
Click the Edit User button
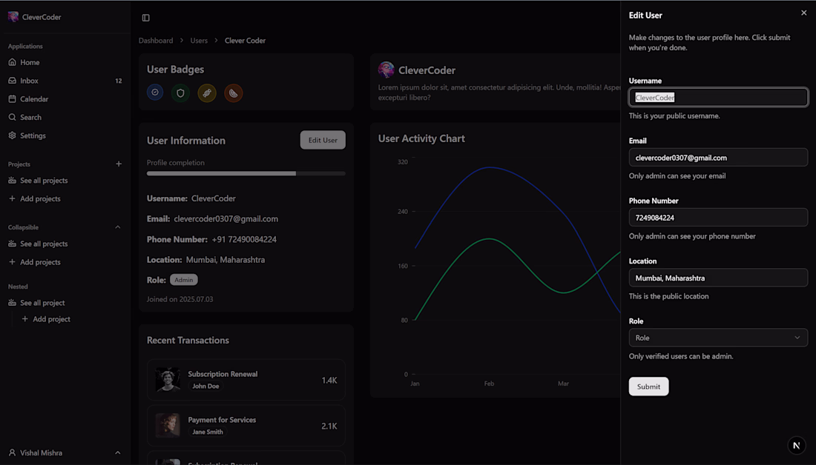[x=323, y=140]
